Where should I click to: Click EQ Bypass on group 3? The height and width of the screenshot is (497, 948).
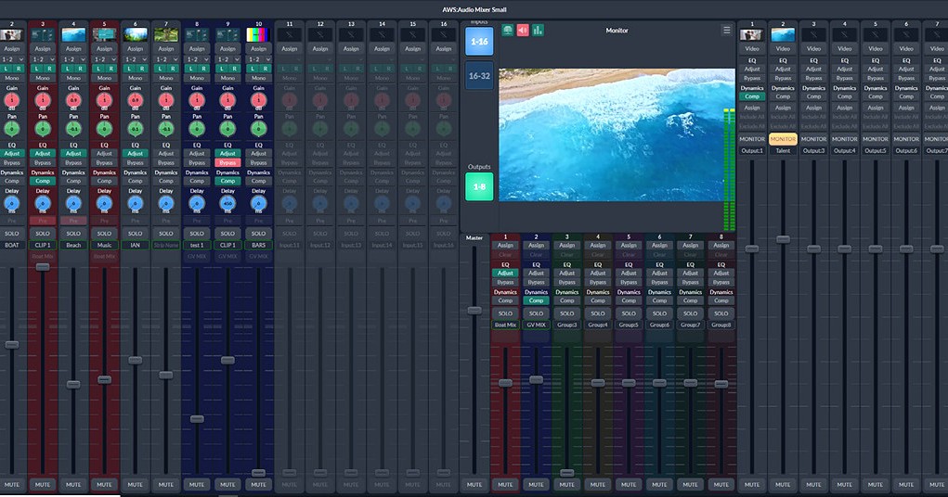click(566, 282)
